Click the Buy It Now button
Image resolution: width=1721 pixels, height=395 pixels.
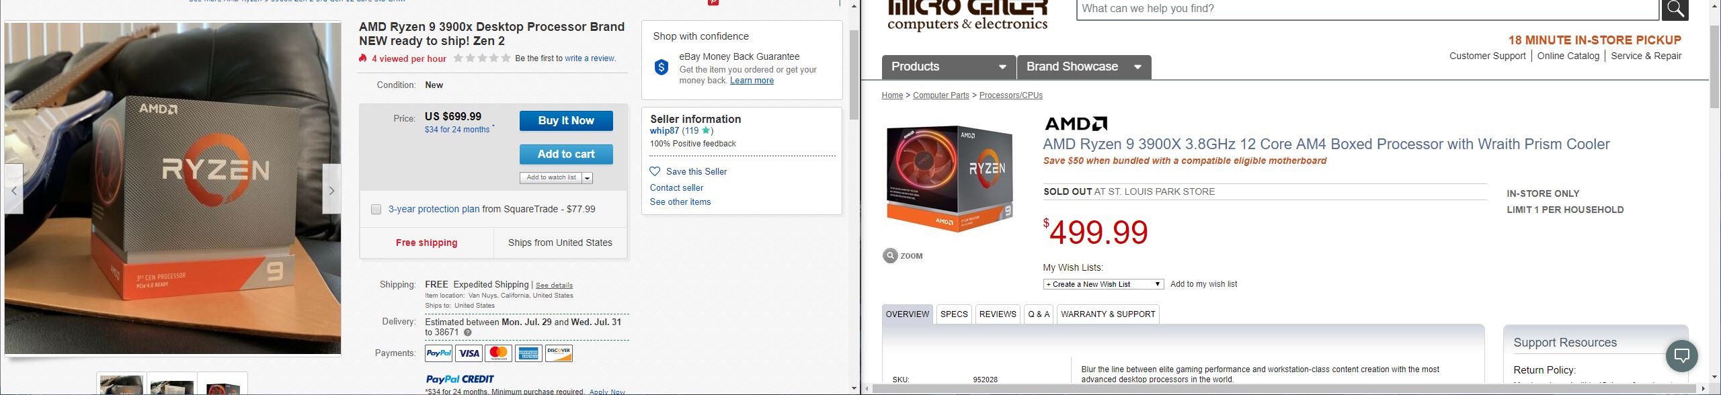pos(566,120)
